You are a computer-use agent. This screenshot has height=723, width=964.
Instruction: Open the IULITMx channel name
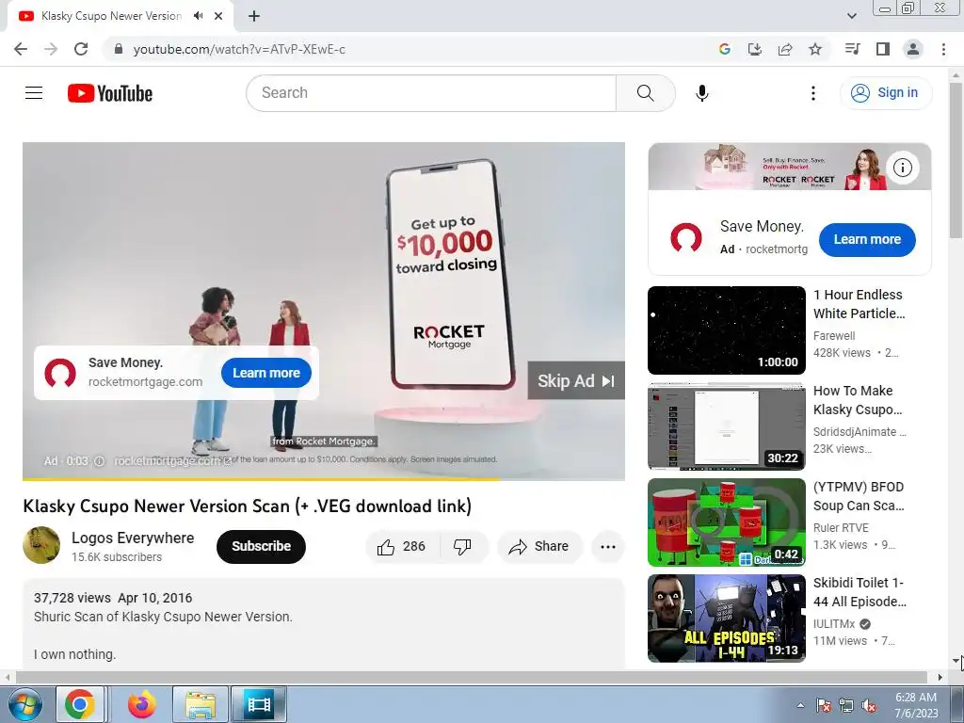point(834,623)
